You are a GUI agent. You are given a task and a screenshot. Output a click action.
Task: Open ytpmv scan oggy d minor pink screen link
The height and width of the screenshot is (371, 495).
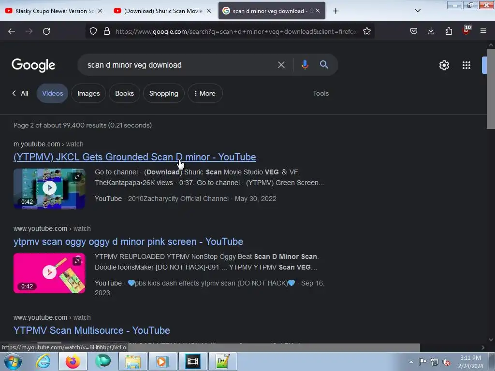128,242
